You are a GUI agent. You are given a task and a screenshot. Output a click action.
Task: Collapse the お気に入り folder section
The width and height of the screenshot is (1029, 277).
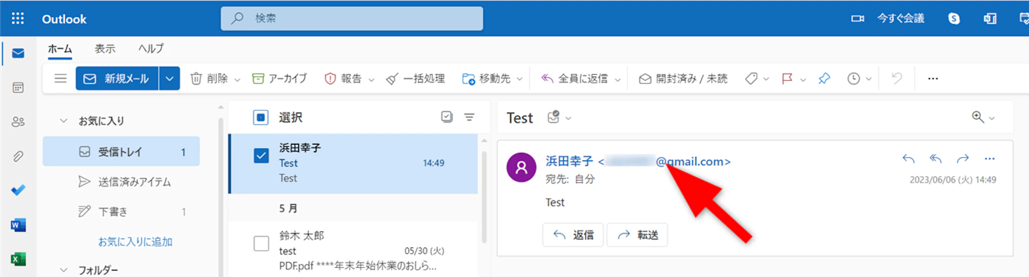(64, 121)
